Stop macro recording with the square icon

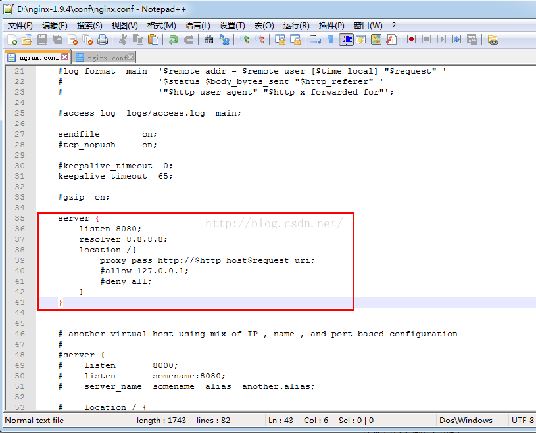coord(426,39)
